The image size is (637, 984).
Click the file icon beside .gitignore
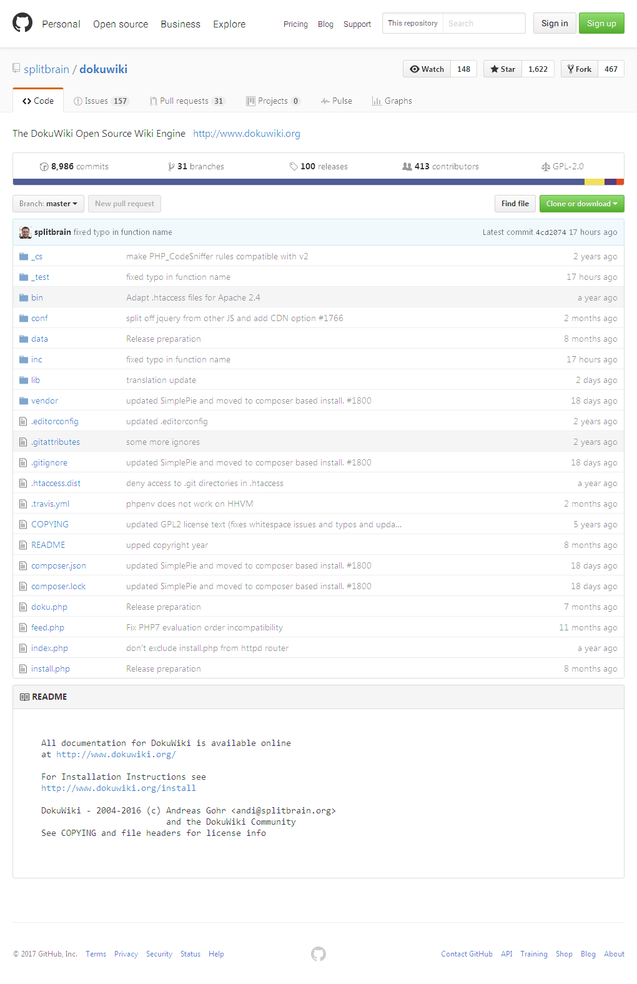(23, 462)
